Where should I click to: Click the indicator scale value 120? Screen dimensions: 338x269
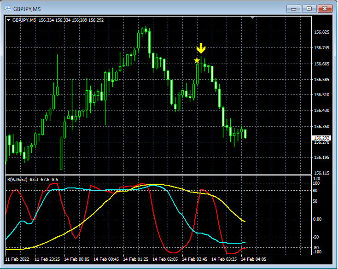[317, 178]
